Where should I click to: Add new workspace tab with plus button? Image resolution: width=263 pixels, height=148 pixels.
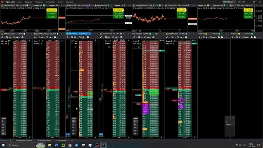tap(72, 141)
